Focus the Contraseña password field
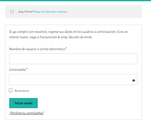Viewport: 151px width, 124px height. pos(73,79)
